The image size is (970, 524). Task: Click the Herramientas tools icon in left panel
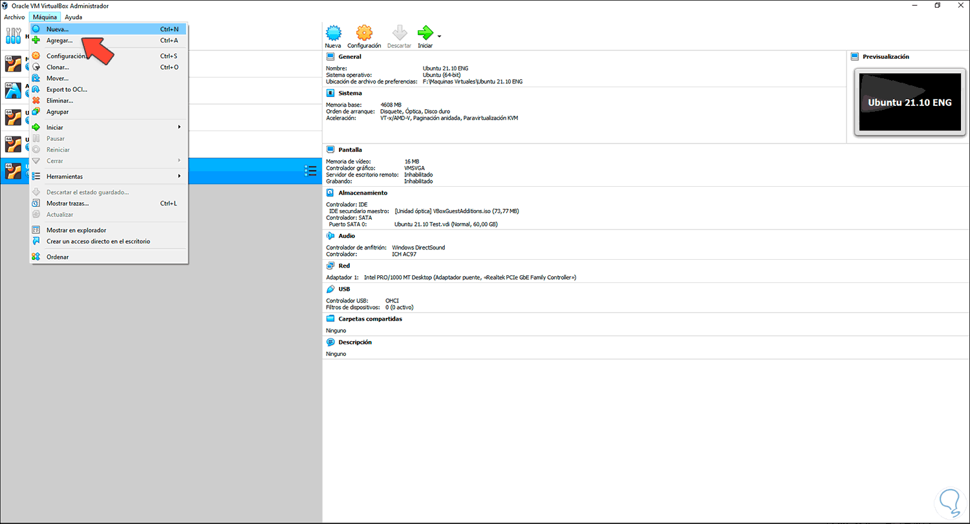[13, 37]
